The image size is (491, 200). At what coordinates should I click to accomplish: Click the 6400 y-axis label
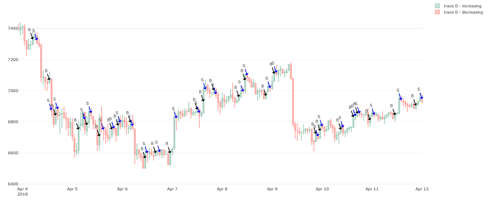point(13,184)
